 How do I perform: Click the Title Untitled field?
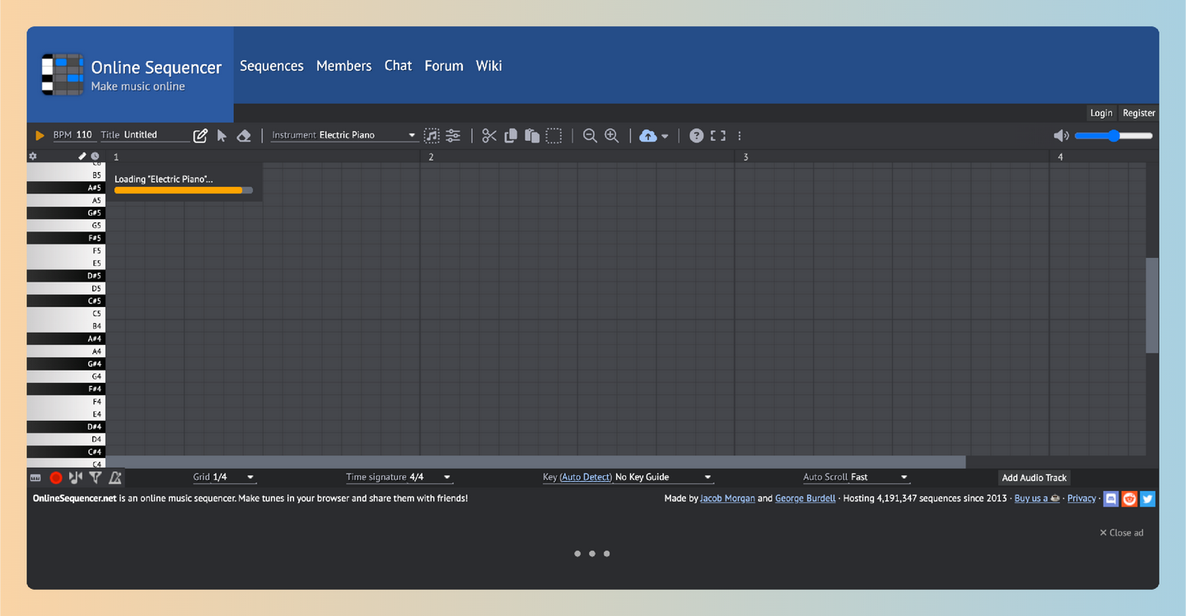click(x=144, y=135)
